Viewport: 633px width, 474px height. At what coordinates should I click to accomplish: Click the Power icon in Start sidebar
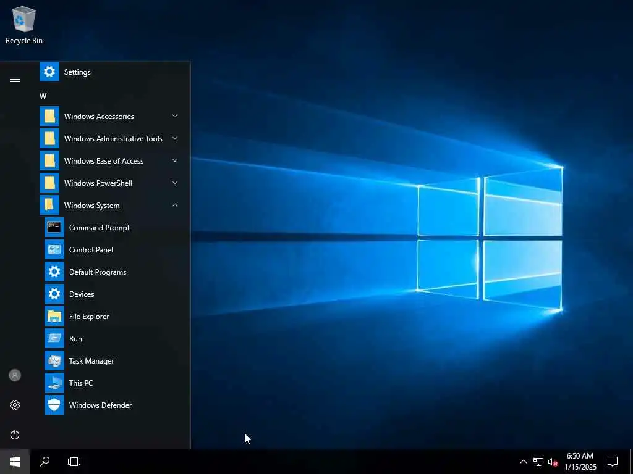tap(15, 434)
